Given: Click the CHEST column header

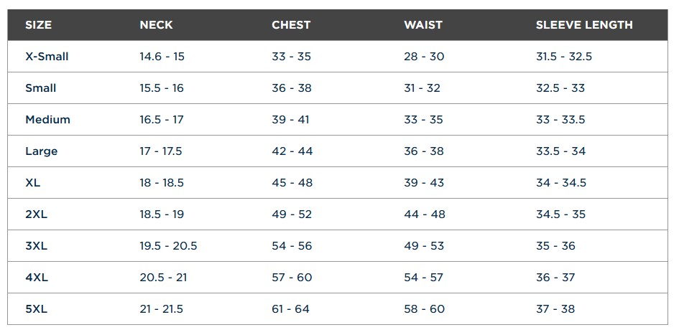Looking at the screenshot, I should pos(291,25).
